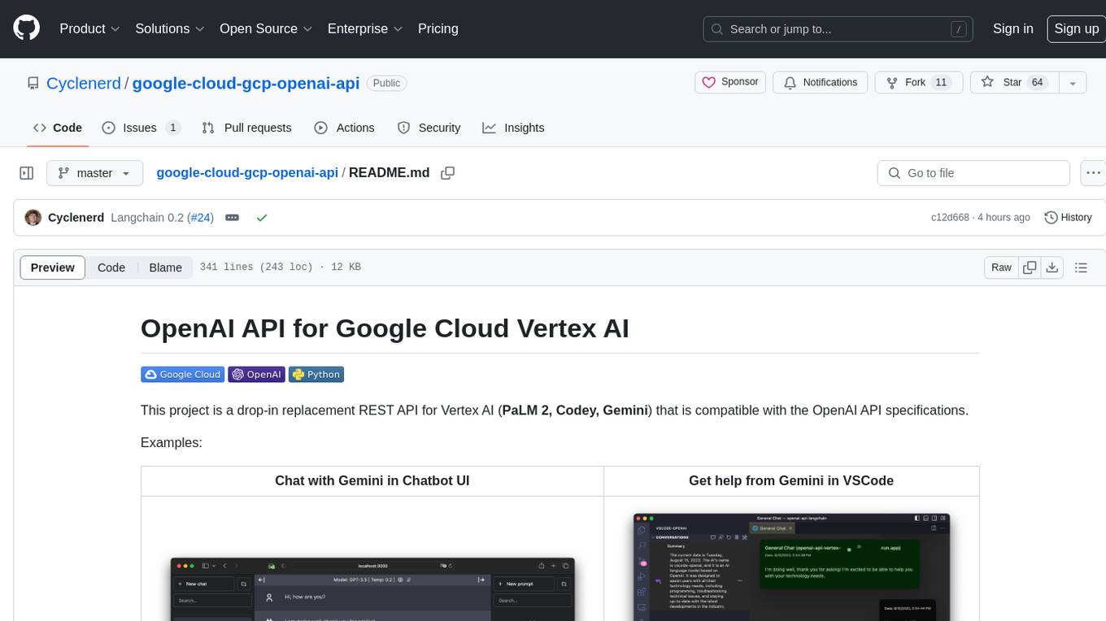The image size is (1106, 621).
Task: Copy the file path icon
Action: click(447, 173)
